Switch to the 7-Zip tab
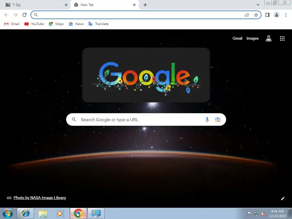This screenshot has height=219, width=292. point(35,5)
